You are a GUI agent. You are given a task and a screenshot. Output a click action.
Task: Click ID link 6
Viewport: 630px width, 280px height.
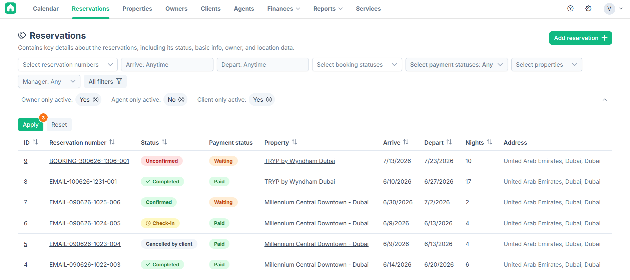tap(26, 223)
